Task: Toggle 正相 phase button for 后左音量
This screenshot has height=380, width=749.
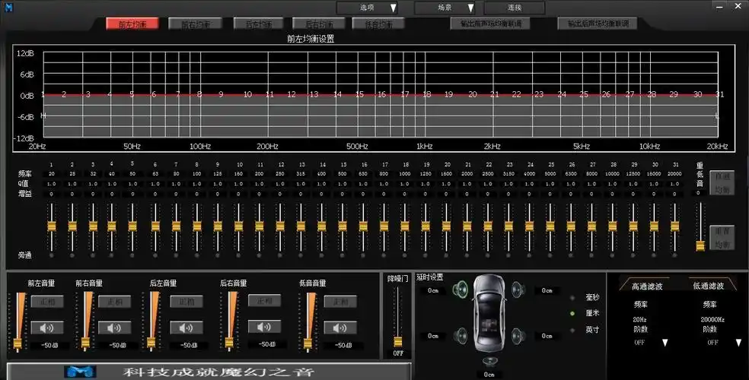Action: coord(186,302)
